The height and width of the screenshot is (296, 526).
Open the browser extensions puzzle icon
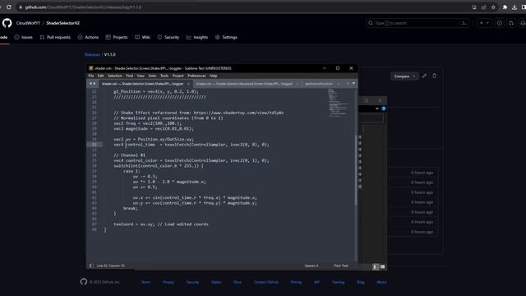(505, 7)
